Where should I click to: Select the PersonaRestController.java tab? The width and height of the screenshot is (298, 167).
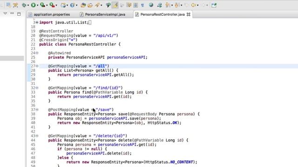163,14
